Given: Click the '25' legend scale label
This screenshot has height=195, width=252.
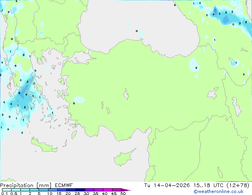Looking at the screenshot, I should [77, 193].
